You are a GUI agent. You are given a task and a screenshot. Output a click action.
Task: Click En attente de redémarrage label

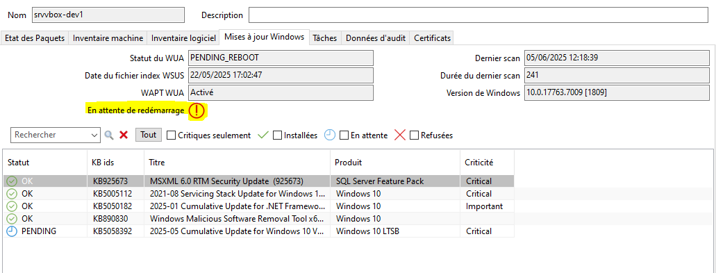tap(135, 110)
